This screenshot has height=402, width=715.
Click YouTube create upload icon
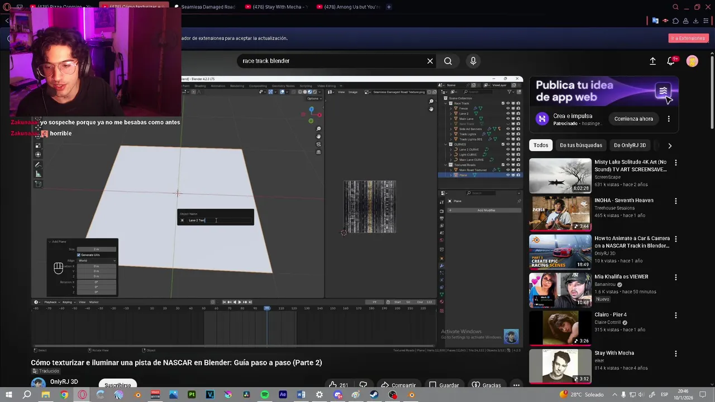coord(652,61)
